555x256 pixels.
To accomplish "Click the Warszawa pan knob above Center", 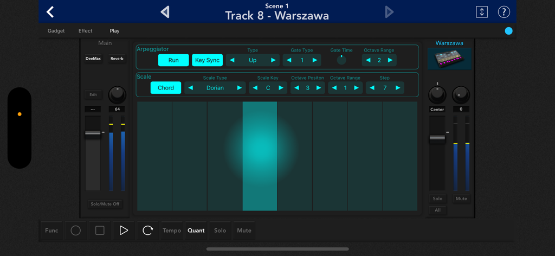I will point(437,95).
